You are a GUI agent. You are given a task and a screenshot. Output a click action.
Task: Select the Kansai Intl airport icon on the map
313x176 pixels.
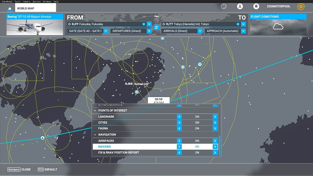[137, 92]
